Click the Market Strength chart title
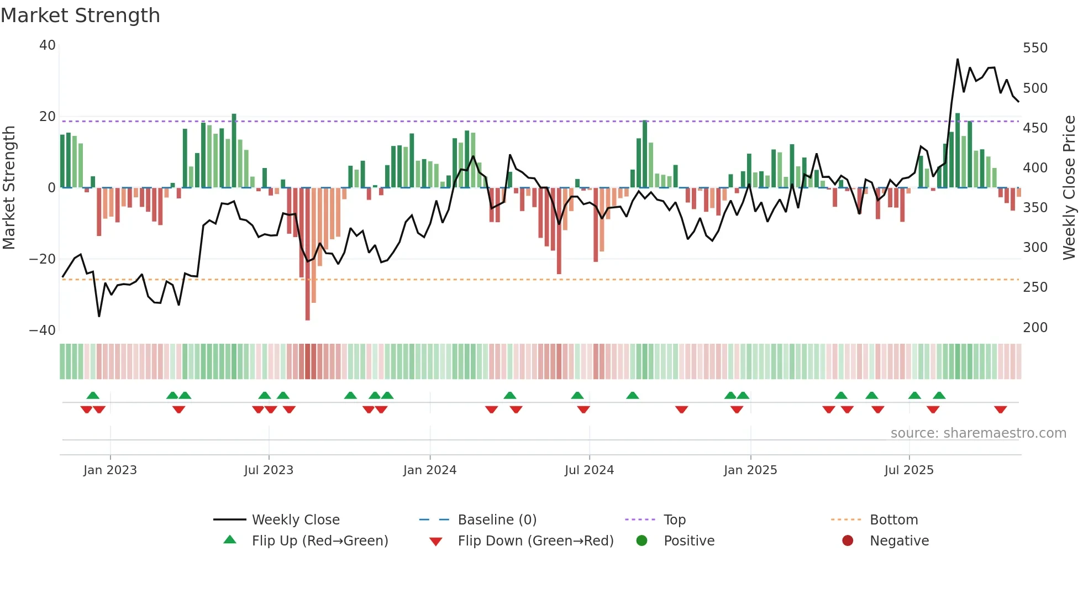This screenshot has width=1083, height=609. point(81,15)
